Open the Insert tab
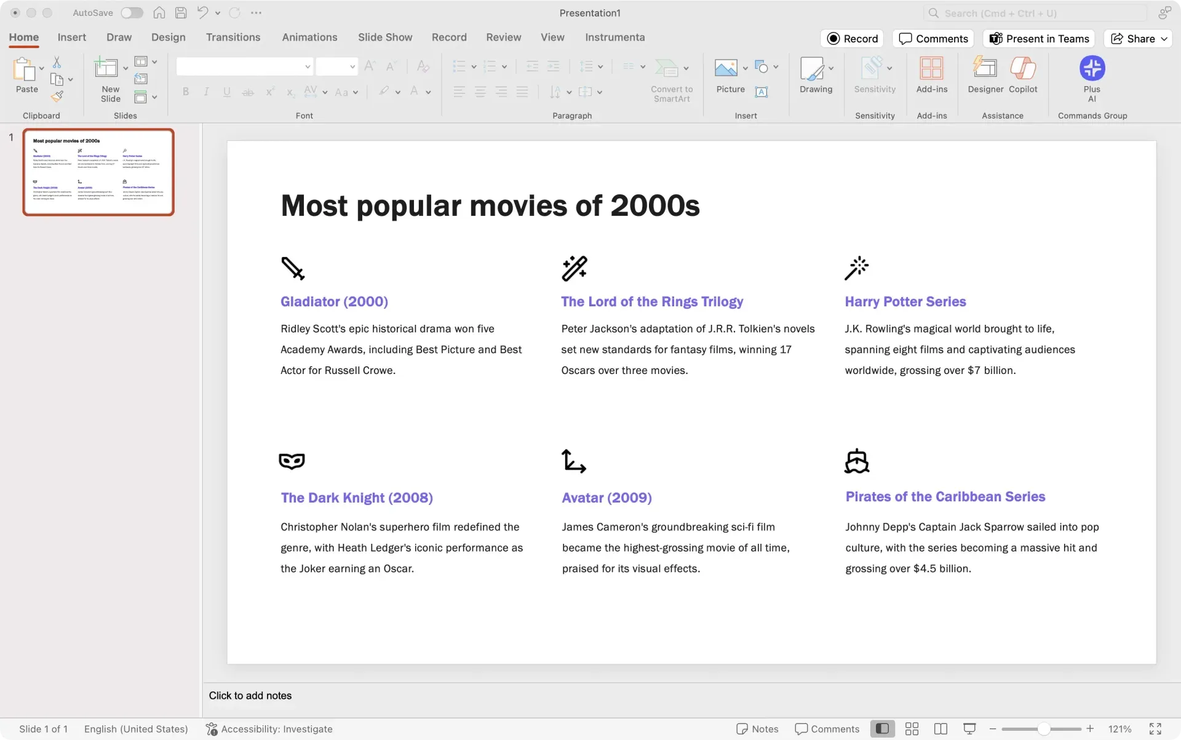This screenshot has height=740, width=1181. click(x=71, y=37)
